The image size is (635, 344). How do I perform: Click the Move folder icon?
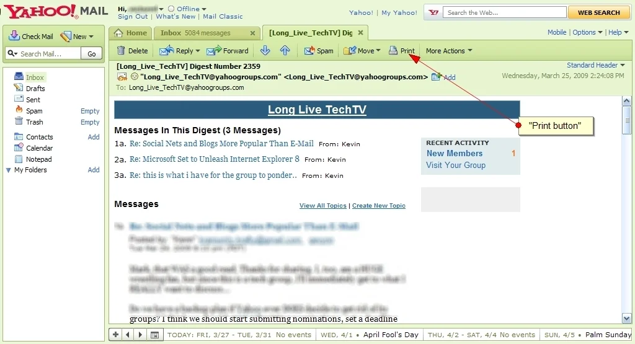(350, 51)
